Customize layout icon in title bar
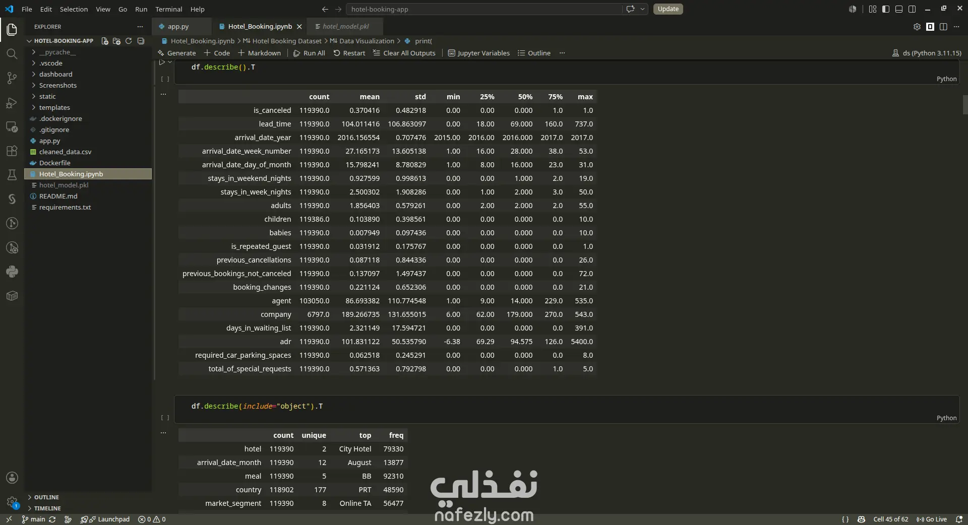This screenshot has width=968, height=525. coord(873,9)
